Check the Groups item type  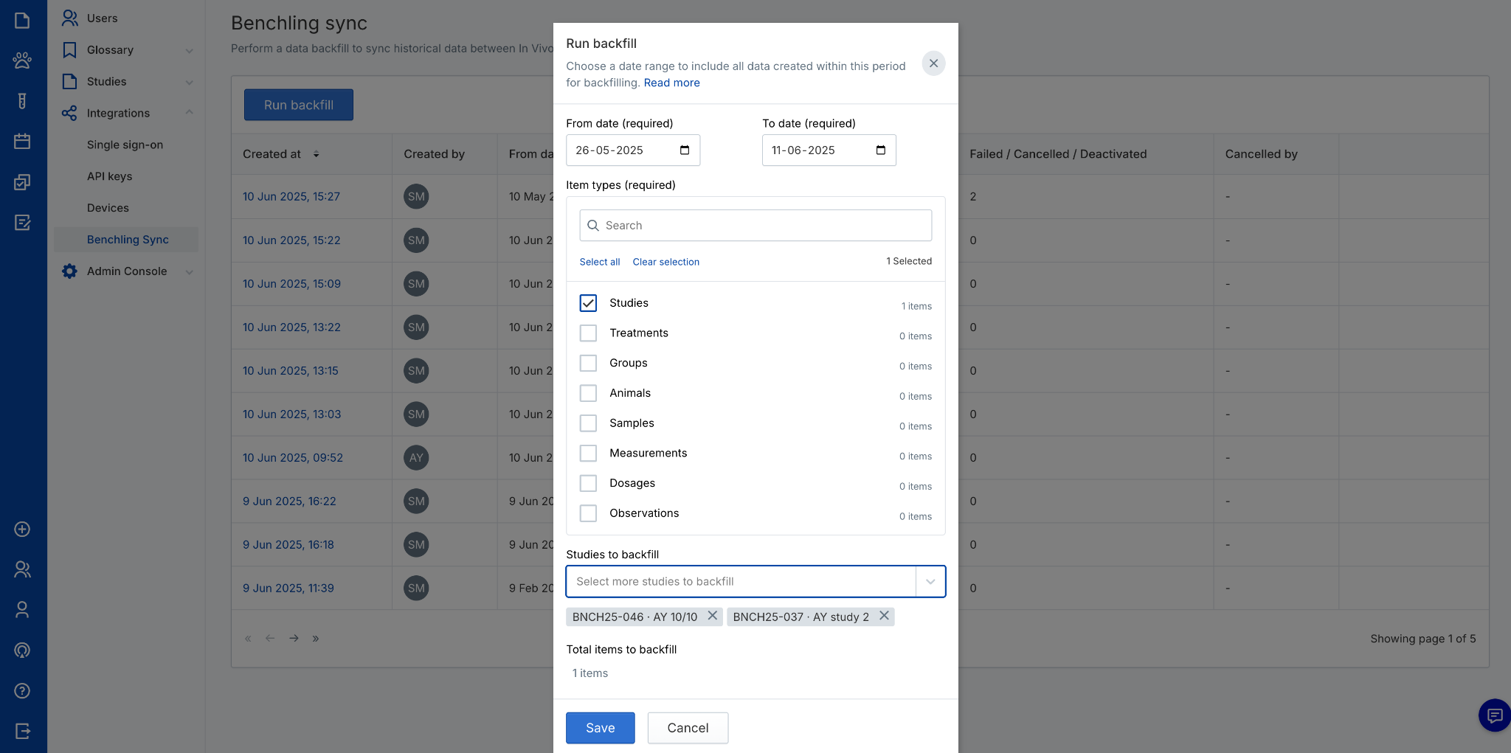click(588, 364)
